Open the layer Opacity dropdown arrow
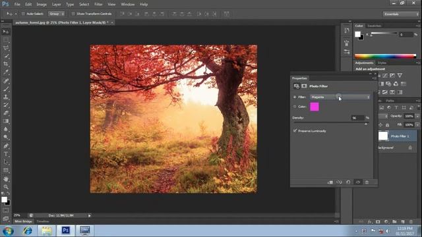This screenshot has height=237, width=422. coord(417,116)
